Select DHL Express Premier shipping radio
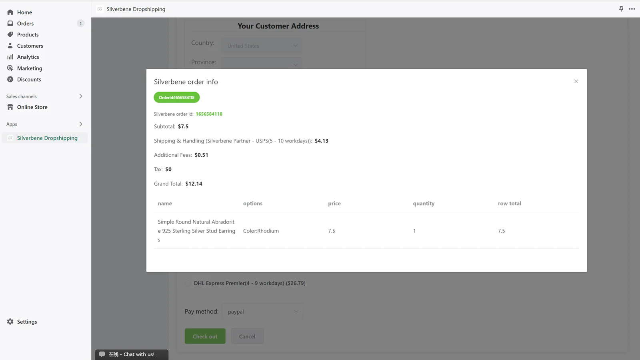Image resolution: width=640 pixels, height=360 pixels. tap(188, 283)
